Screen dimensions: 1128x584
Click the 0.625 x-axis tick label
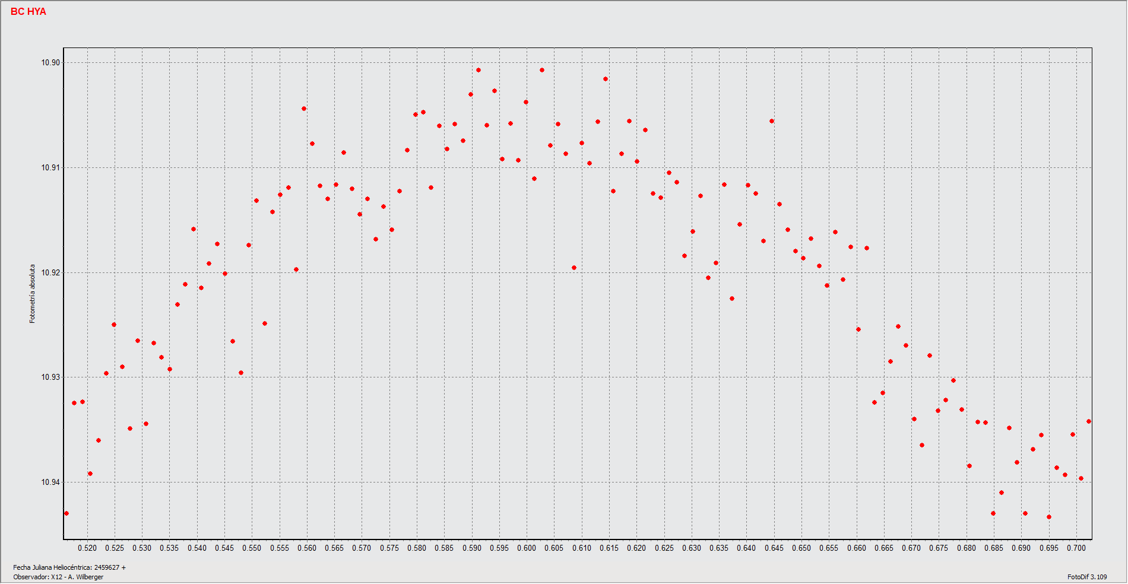[664, 548]
